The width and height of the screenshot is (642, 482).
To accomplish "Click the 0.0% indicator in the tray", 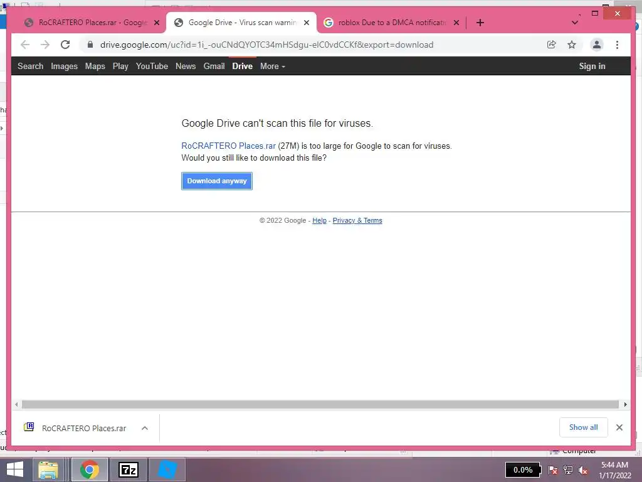I will point(524,469).
